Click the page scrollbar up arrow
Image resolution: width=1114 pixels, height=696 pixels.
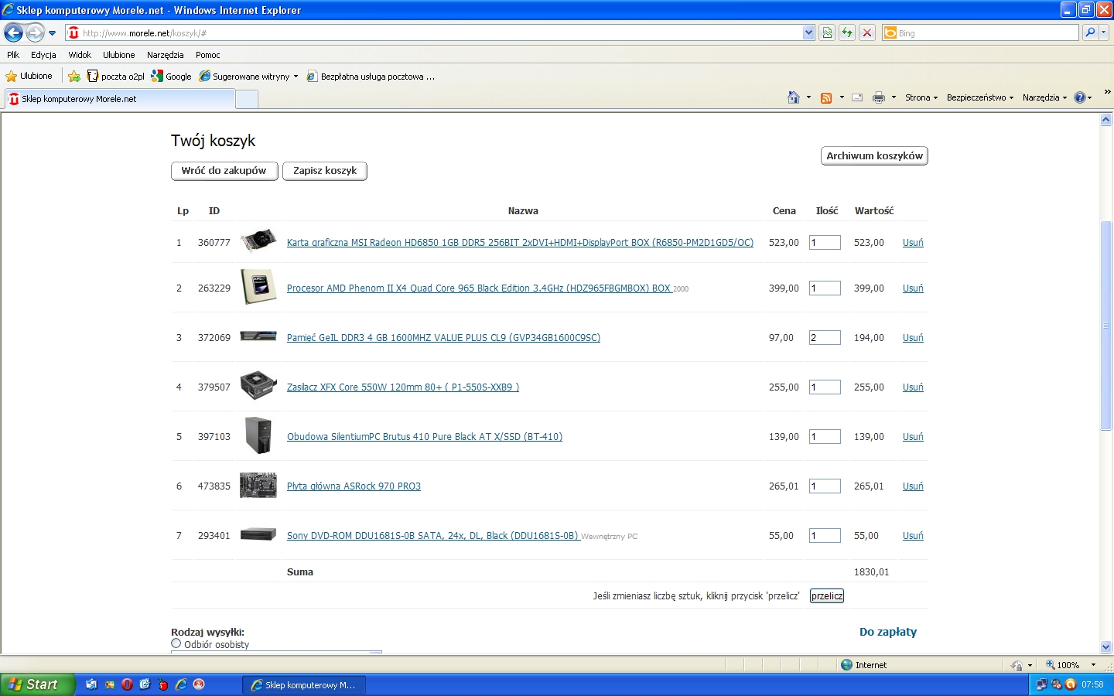point(1105,120)
